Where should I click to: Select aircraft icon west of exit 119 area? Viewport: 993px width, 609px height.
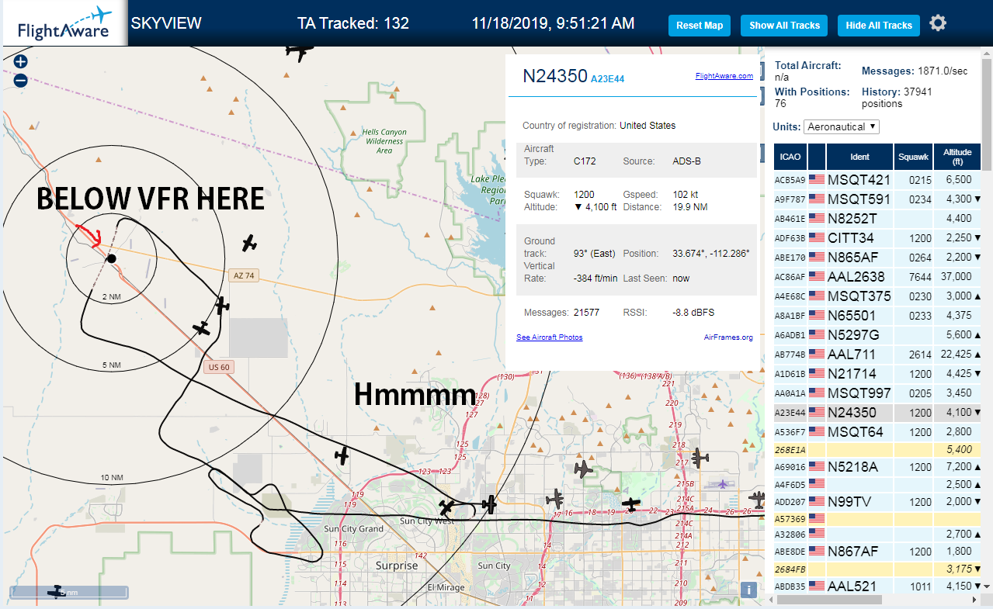pyautogui.click(x=342, y=456)
